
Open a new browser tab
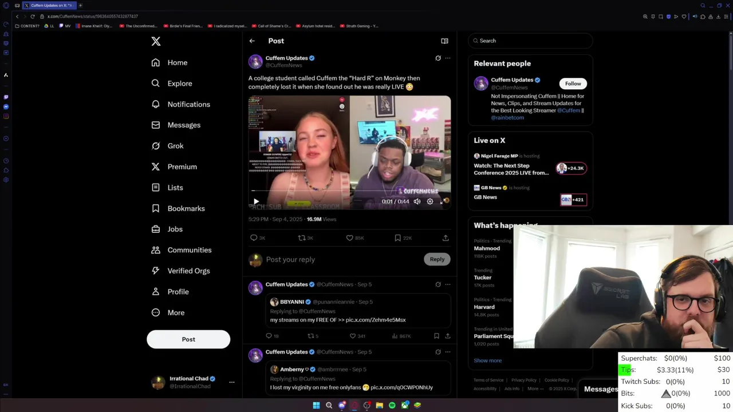point(80,5)
